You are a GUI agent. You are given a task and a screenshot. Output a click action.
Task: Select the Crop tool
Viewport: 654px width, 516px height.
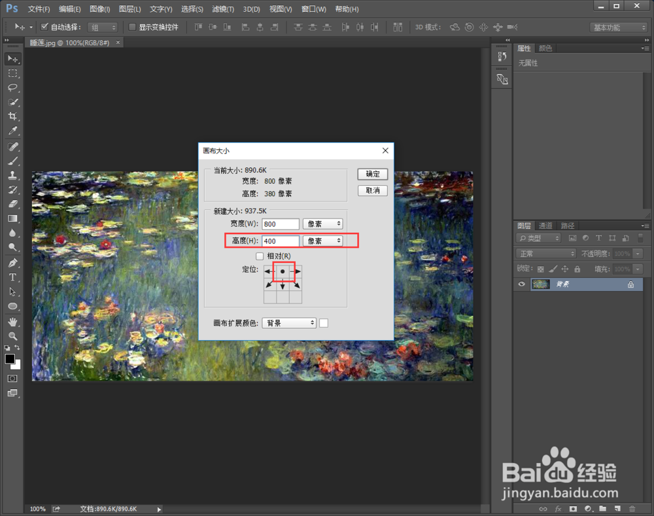[x=13, y=116]
